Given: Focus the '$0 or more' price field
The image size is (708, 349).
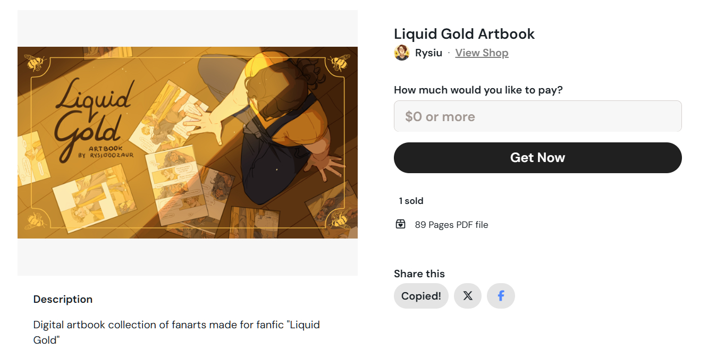Looking at the screenshot, I should pyautogui.click(x=537, y=116).
